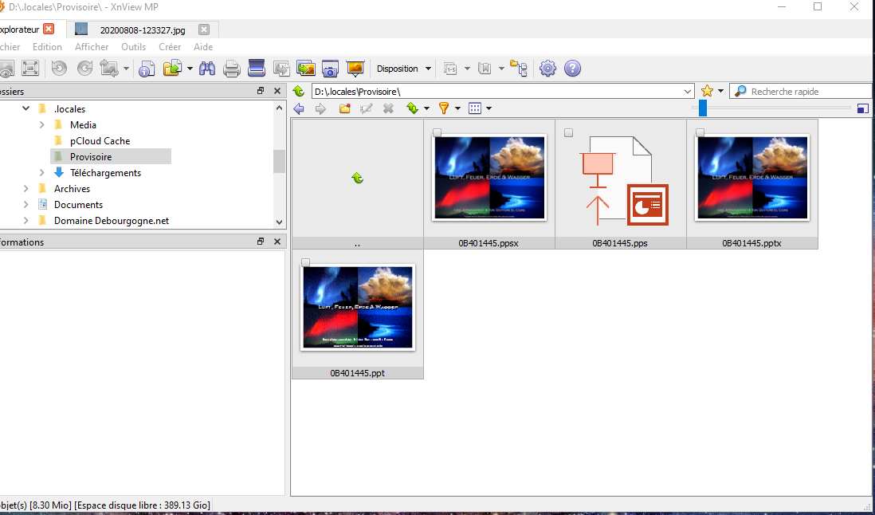
Task: Open the path history dropdown
Action: point(688,92)
